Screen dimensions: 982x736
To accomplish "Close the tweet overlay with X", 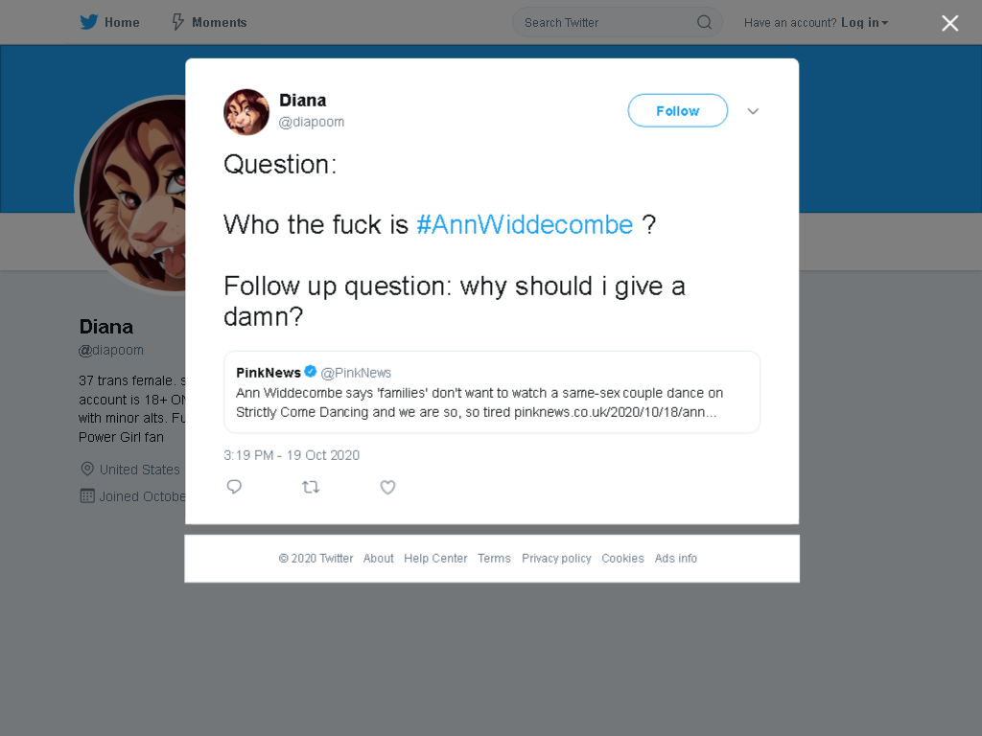I will 950,23.
